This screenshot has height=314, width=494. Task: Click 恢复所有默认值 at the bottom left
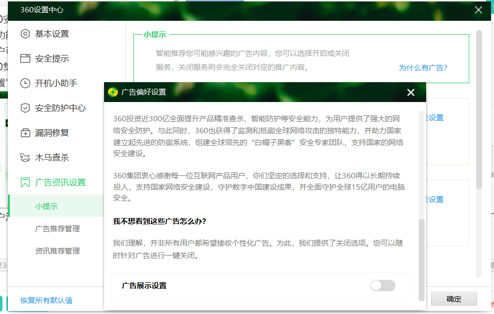pos(47,301)
